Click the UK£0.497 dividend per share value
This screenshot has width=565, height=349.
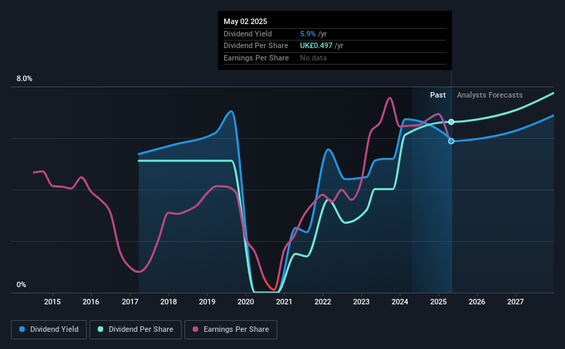[316, 46]
